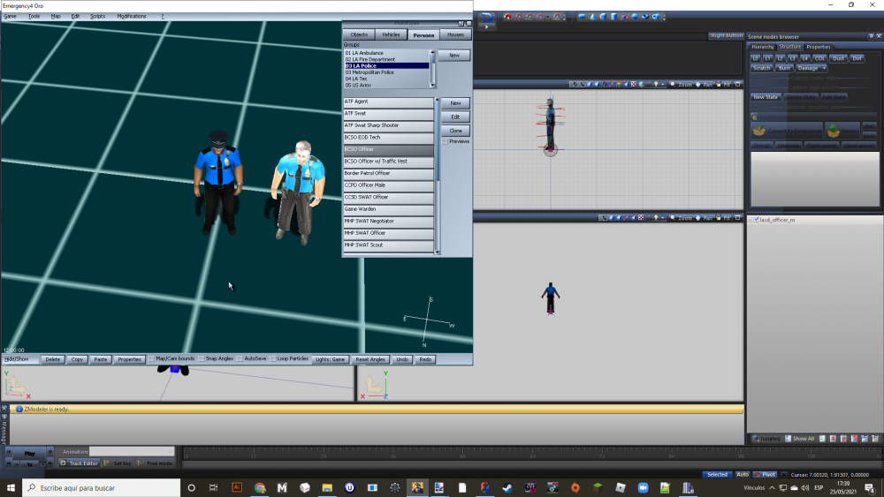The width and height of the screenshot is (884, 497).
Task: Click the red magnet snap icon
Action: (507, 17)
